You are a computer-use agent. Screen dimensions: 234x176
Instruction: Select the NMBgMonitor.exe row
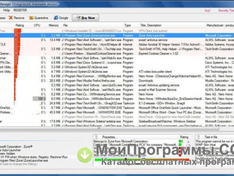coord(117,76)
